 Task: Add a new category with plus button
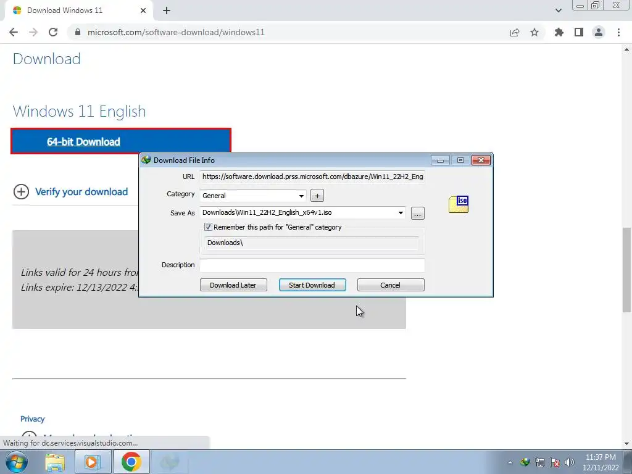317,196
